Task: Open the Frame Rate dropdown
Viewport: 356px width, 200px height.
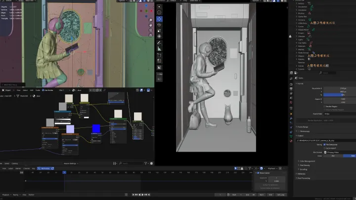Action: tap(340, 114)
